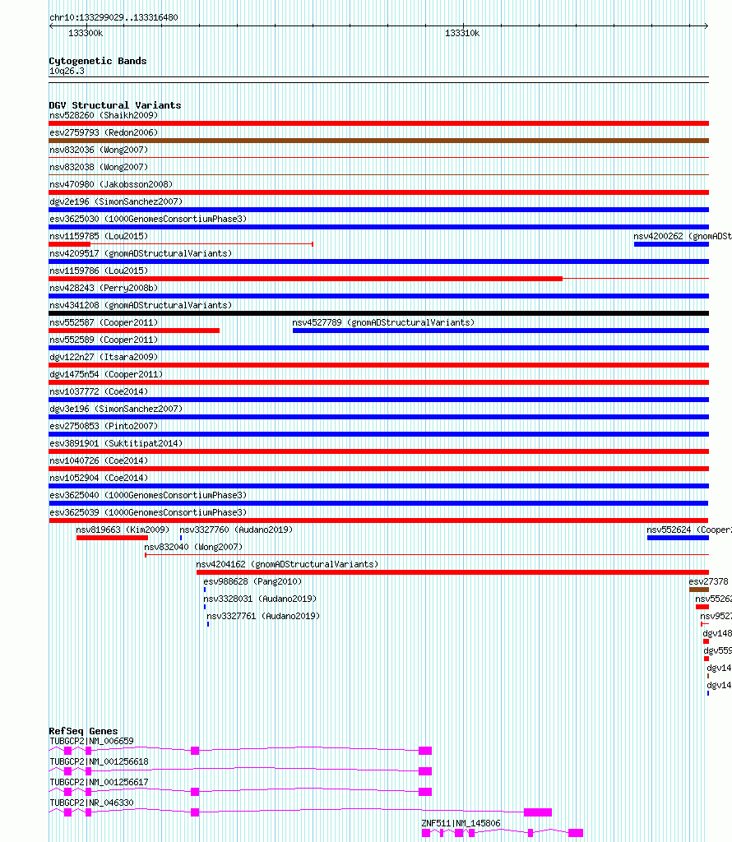Select nsv3327760 (Audano2019) label
The width and height of the screenshot is (732, 842).
pos(236,530)
